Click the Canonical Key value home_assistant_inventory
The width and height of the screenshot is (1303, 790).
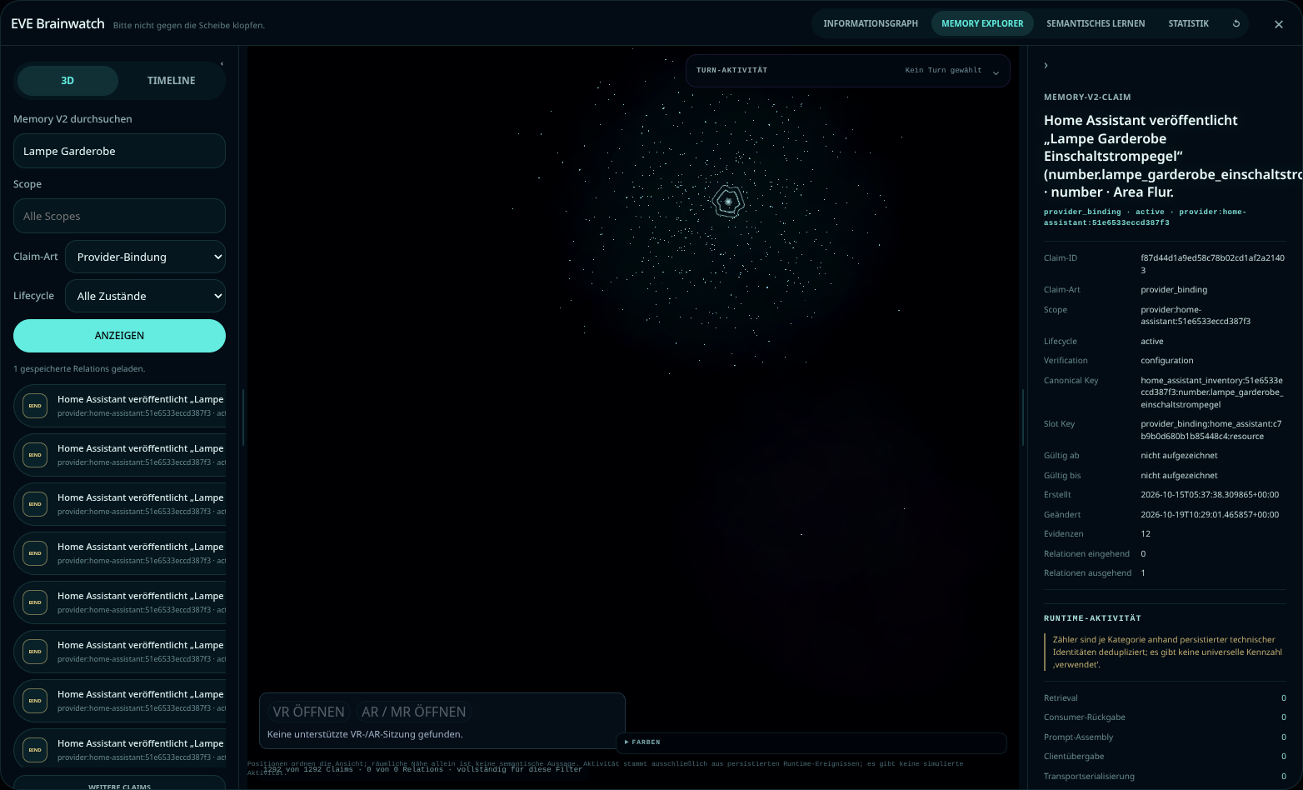tap(1211, 392)
